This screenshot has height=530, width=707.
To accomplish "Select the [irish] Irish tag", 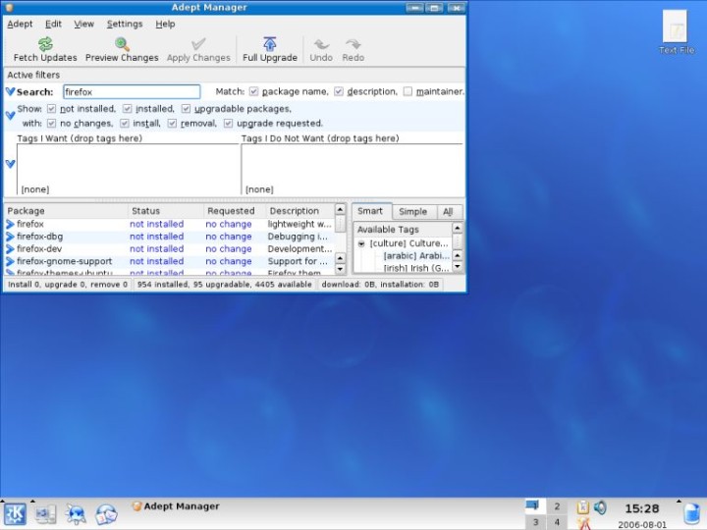I will 416,268.
